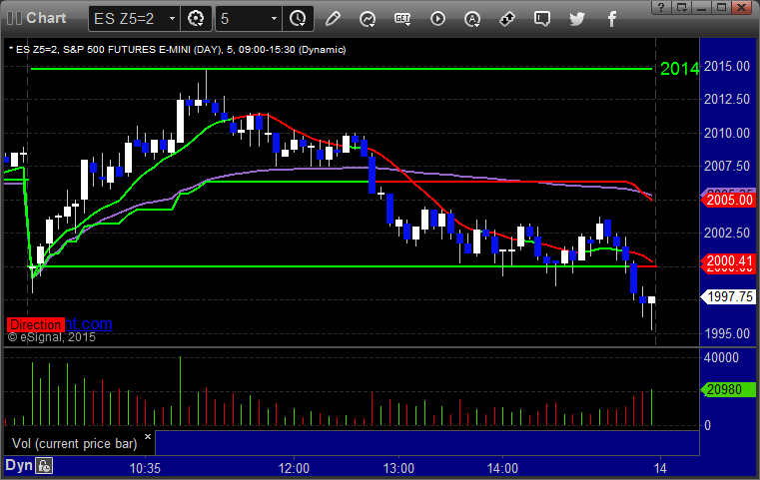The height and width of the screenshot is (480, 760).
Task: Open the symbol settings gear menu
Action: coord(196,19)
